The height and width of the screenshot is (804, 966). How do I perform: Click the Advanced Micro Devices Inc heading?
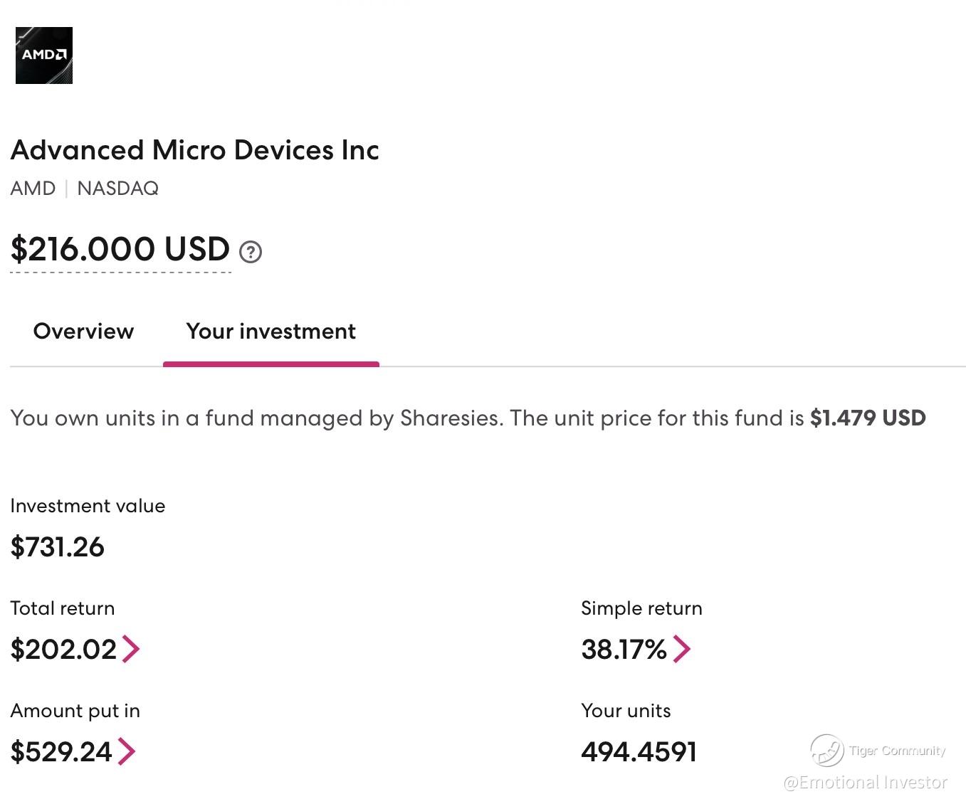(194, 150)
